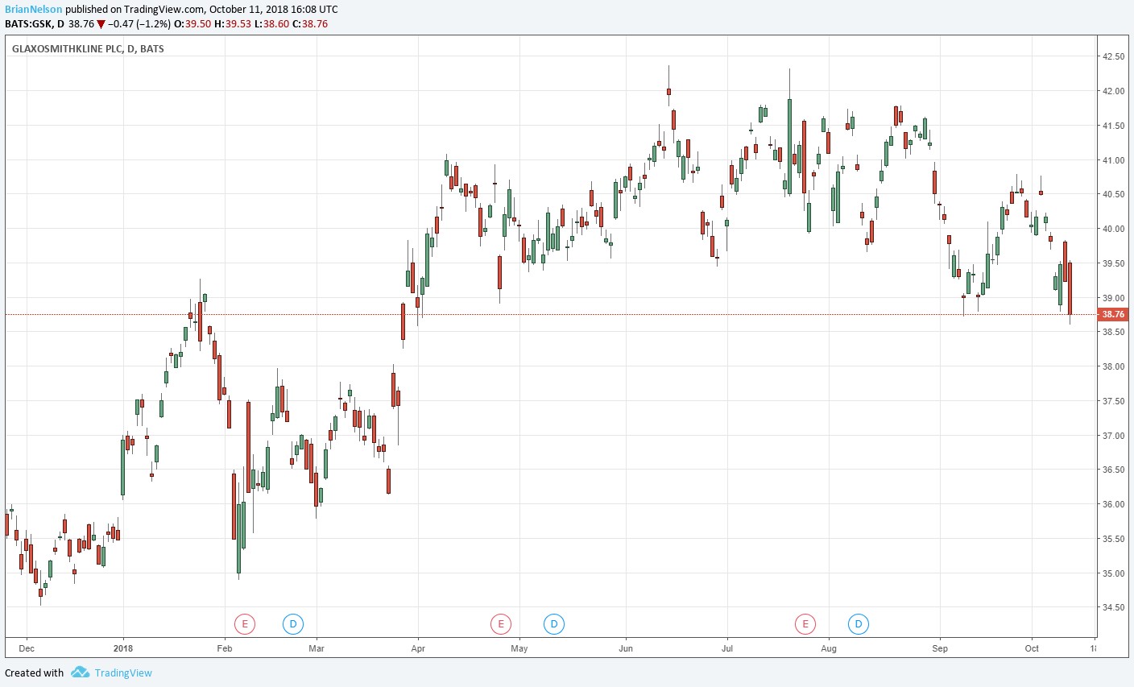1134x687 pixels.
Task: Click the earnings E marker in late July
Action: point(805,623)
